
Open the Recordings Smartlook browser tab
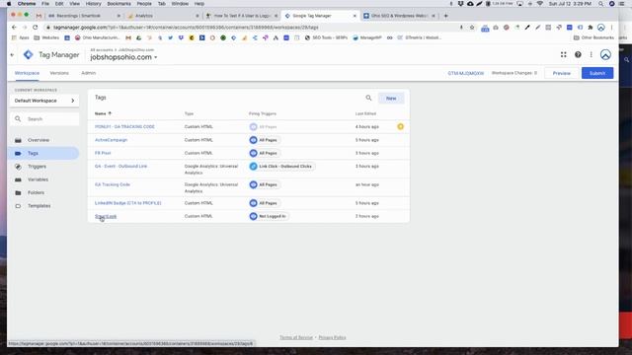point(84,16)
